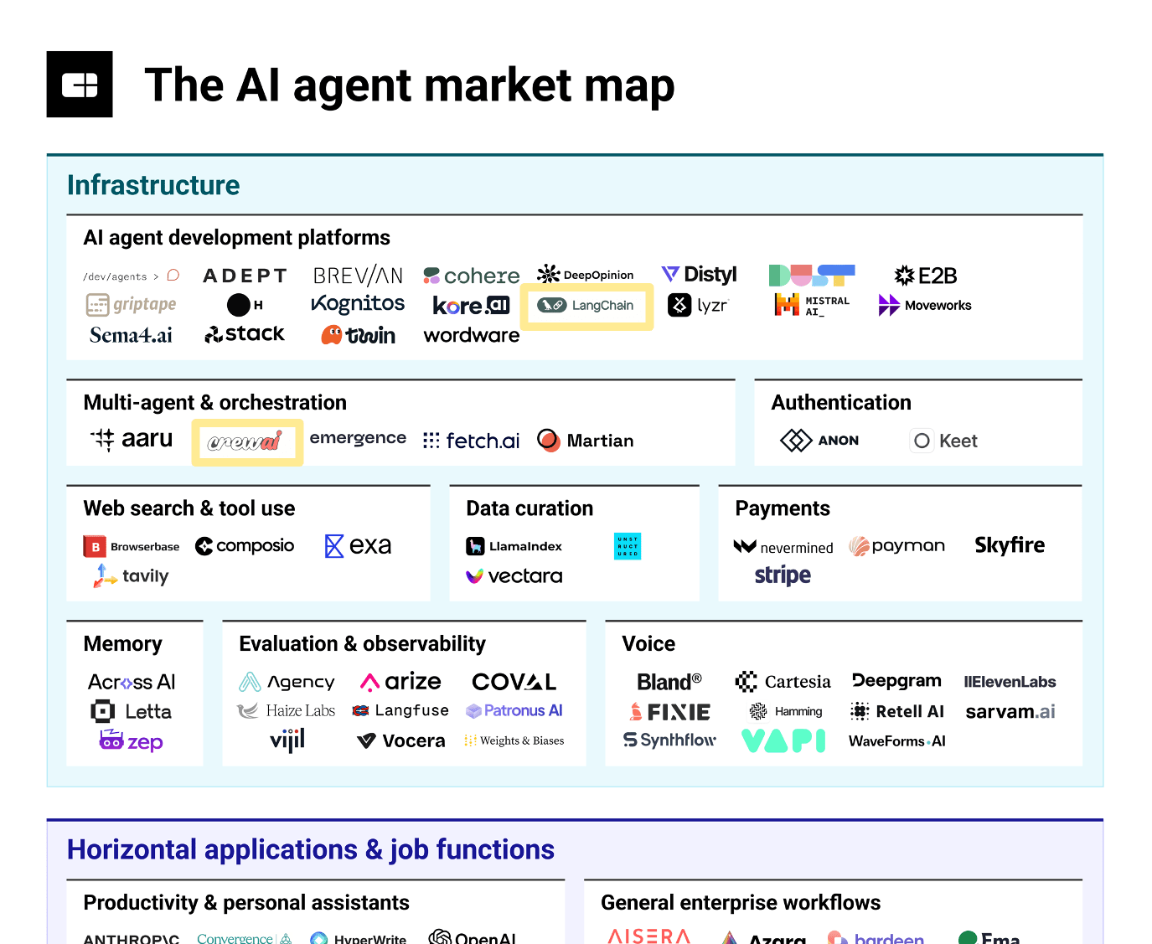Click the fetch.ai logo in Multi-agent & orchestration
Screen dimensions: 1152x944
click(x=471, y=441)
